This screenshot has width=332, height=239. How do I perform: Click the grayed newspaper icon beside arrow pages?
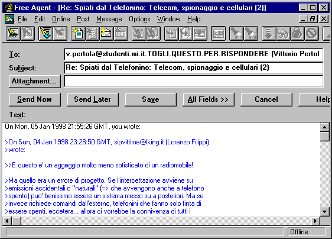click(x=200, y=33)
